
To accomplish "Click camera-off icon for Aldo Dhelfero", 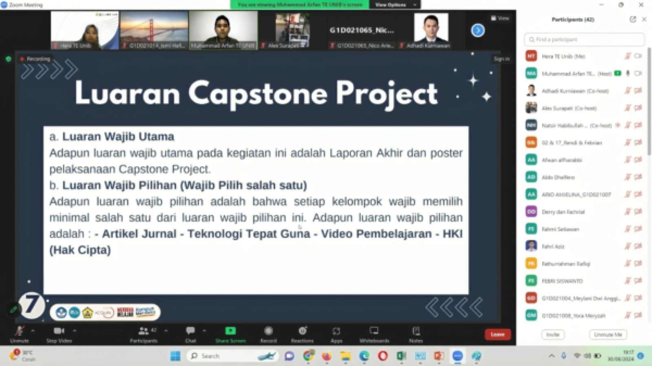I will point(638,177).
